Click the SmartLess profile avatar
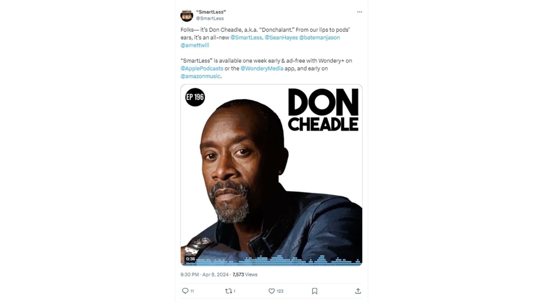 (187, 15)
